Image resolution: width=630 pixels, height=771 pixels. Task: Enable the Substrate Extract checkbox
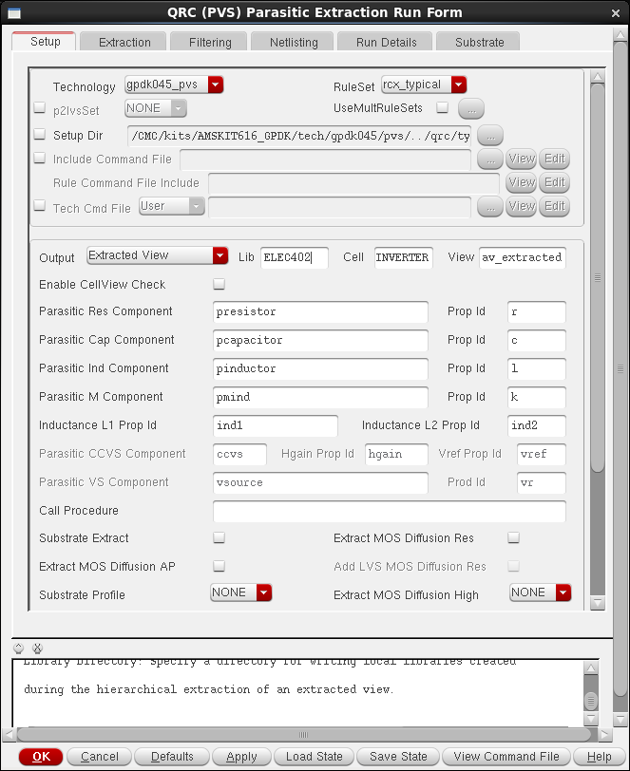click(219, 537)
